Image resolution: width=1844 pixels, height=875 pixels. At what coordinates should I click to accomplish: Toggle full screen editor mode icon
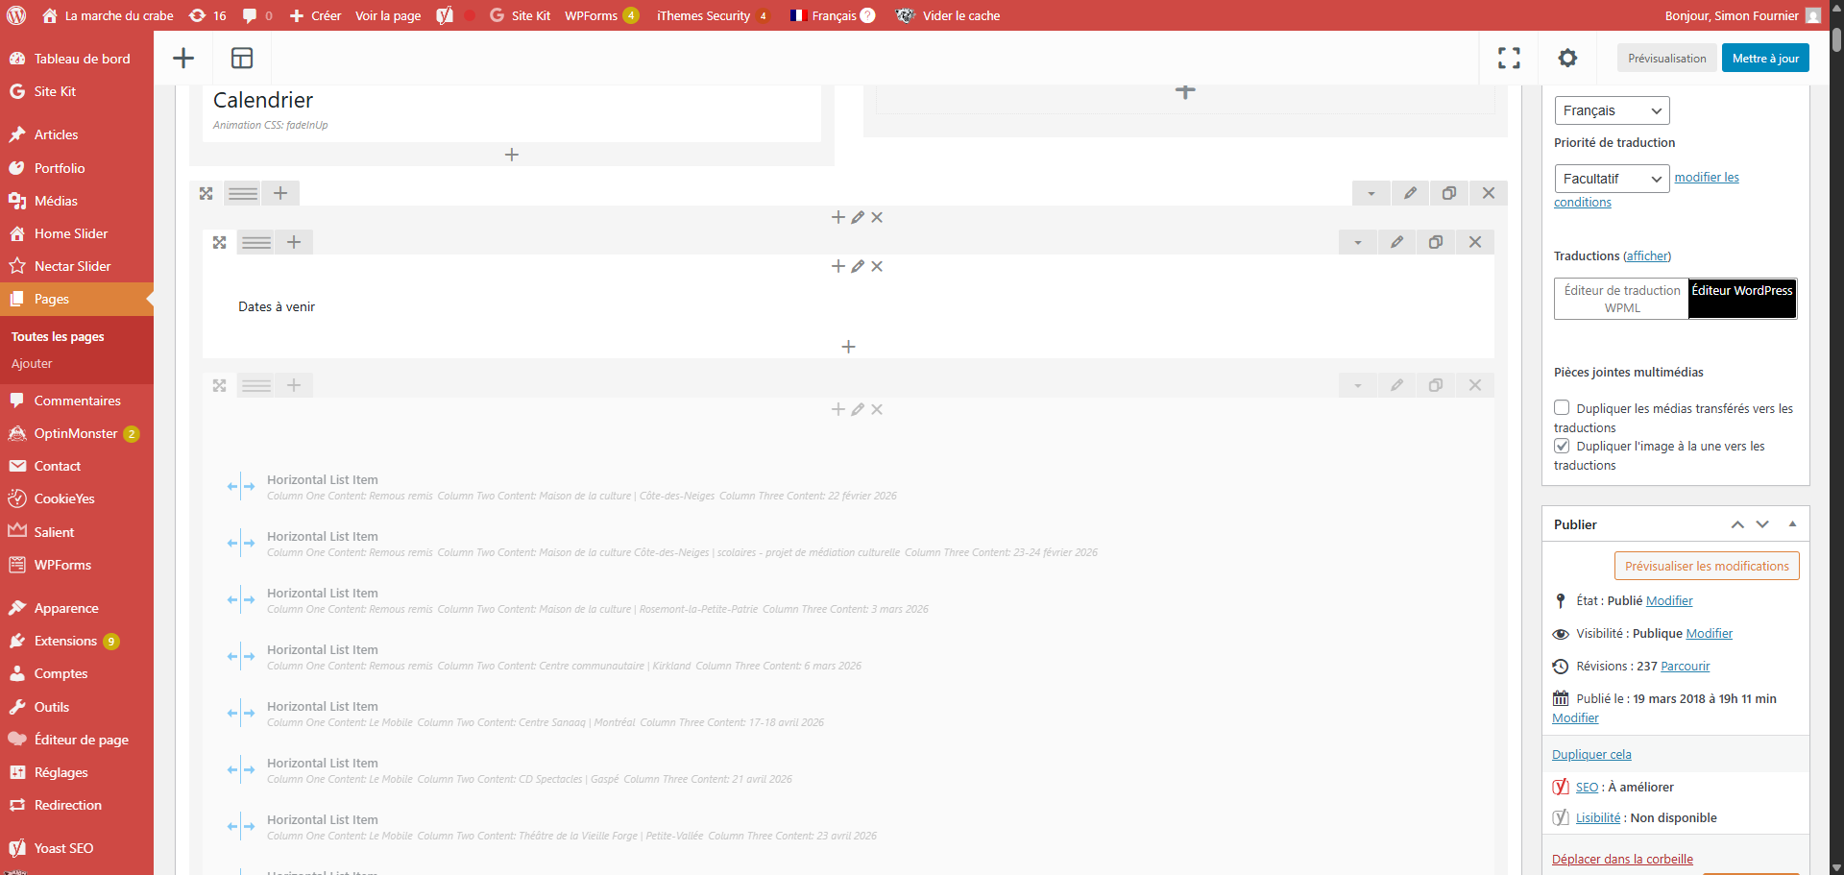pos(1509,59)
